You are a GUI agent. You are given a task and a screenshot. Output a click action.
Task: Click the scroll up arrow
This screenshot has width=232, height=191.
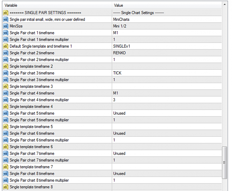coord(225,4)
